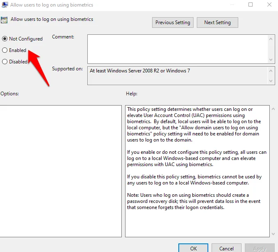Click the policy setting icon beside heading
Image resolution: width=278 pixels, height=252 pixels.
(4, 20)
